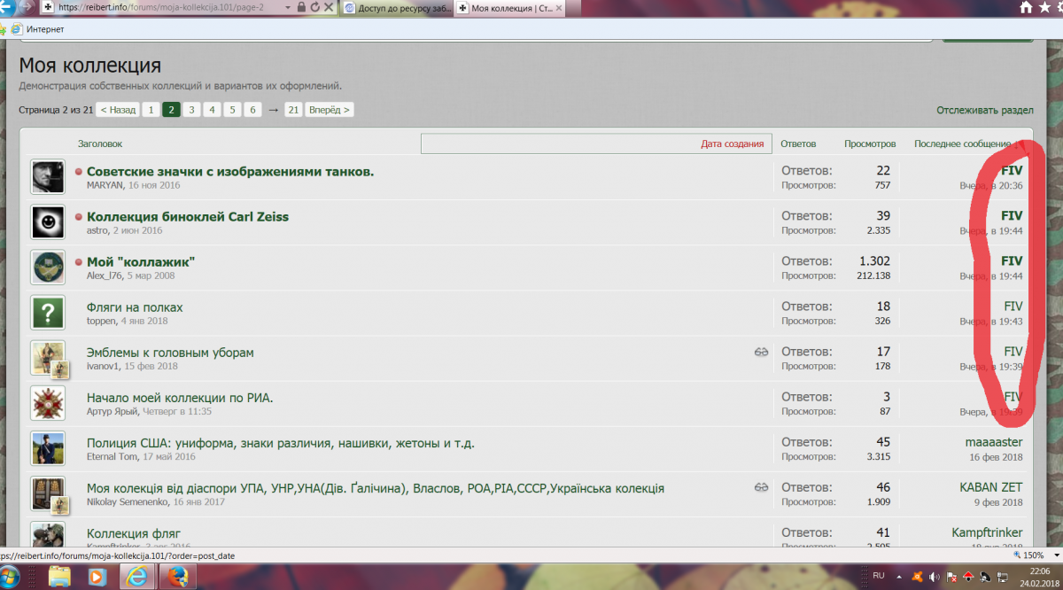Go to page 1 of pagination
1063x590 pixels.
[151, 110]
